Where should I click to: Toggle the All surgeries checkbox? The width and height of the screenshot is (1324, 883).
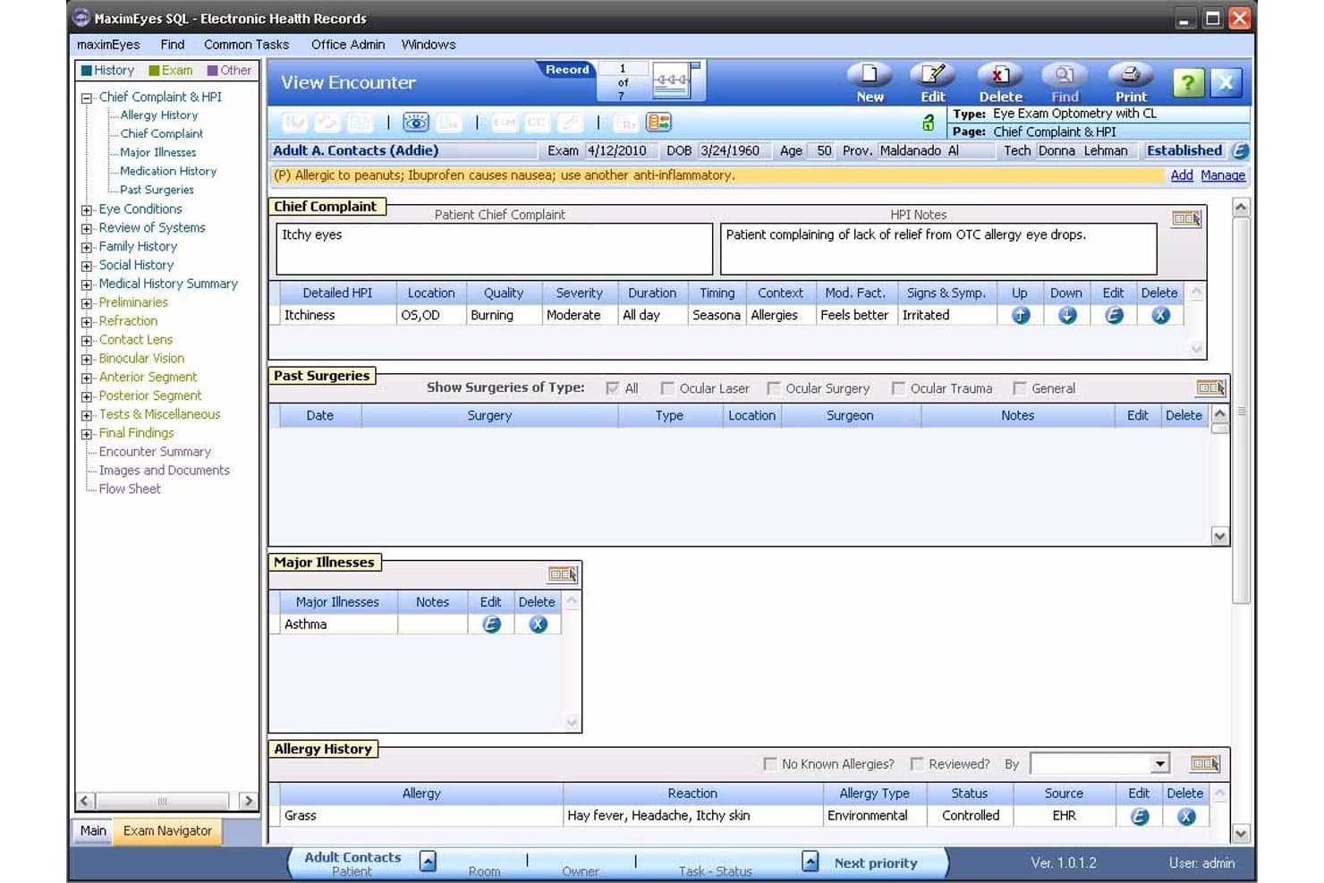click(613, 388)
